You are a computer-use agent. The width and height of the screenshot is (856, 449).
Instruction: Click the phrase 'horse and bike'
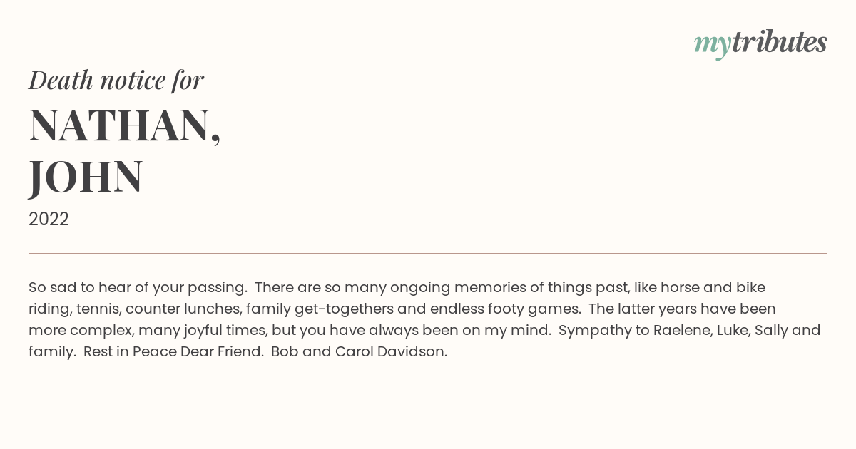(x=713, y=288)
